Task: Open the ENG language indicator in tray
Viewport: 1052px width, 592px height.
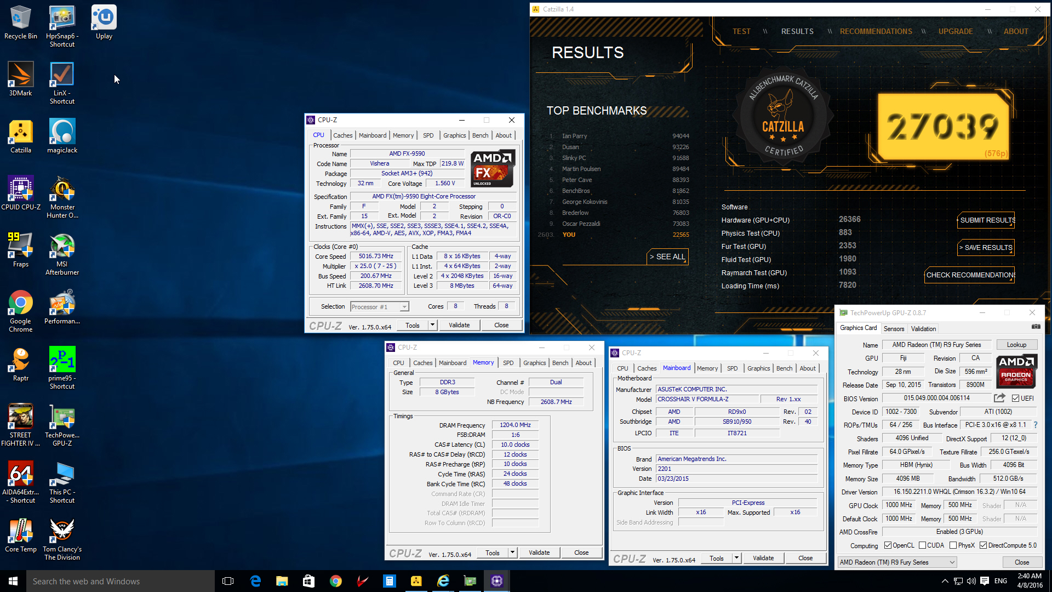Action: [x=1000, y=581]
